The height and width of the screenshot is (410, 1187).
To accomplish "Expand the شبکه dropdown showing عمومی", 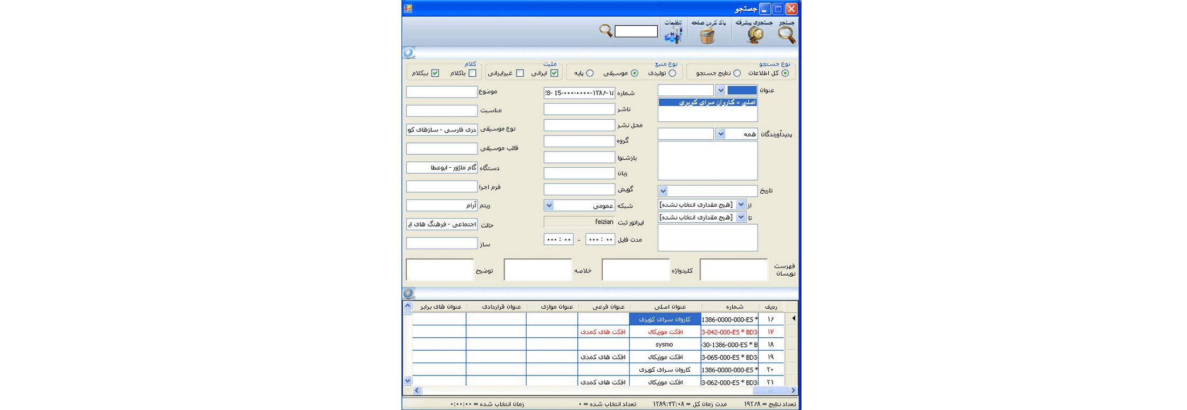I will [x=549, y=206].
